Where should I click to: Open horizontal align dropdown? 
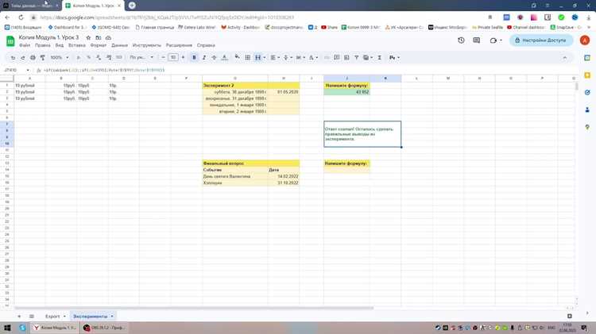(275, 58)
